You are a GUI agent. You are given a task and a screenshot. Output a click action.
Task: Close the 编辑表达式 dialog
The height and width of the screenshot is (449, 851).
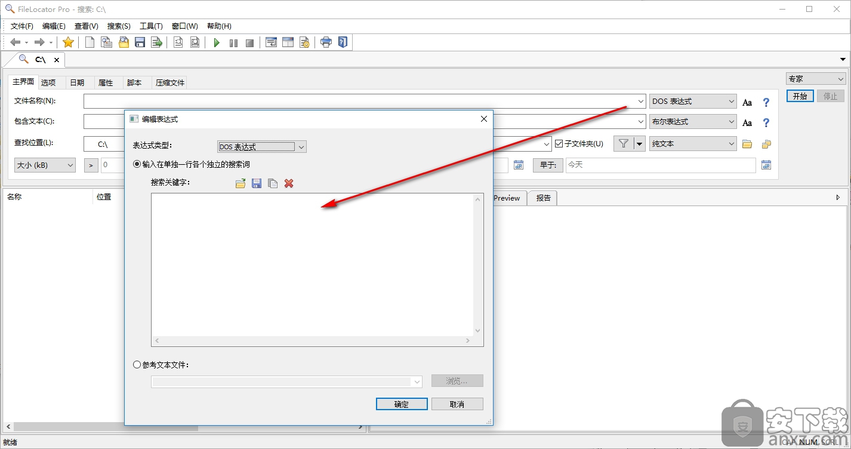pos(484,119)
